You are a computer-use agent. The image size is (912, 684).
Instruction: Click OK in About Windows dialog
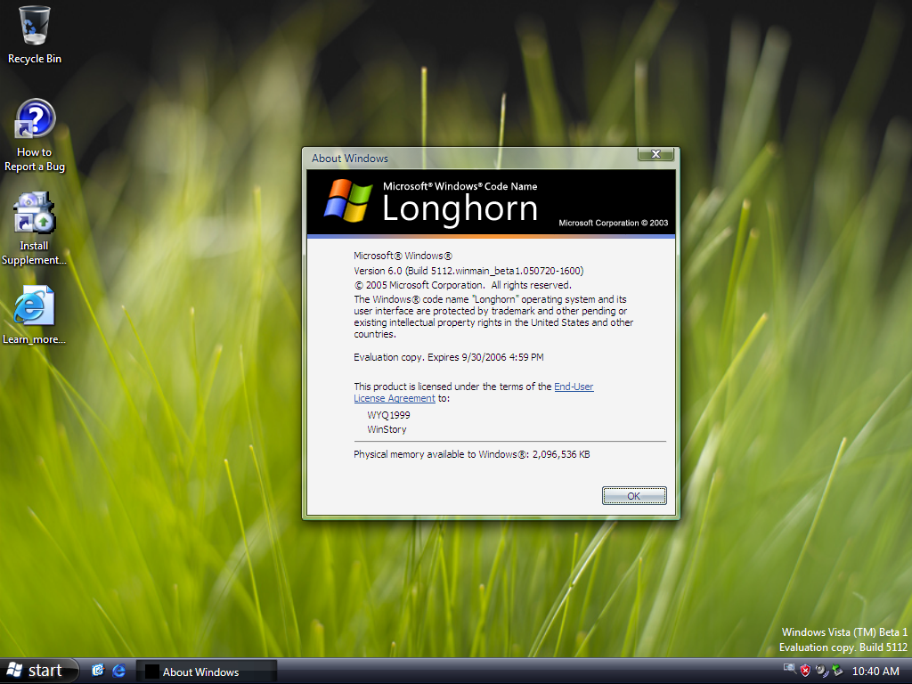(x=634, y=495)
